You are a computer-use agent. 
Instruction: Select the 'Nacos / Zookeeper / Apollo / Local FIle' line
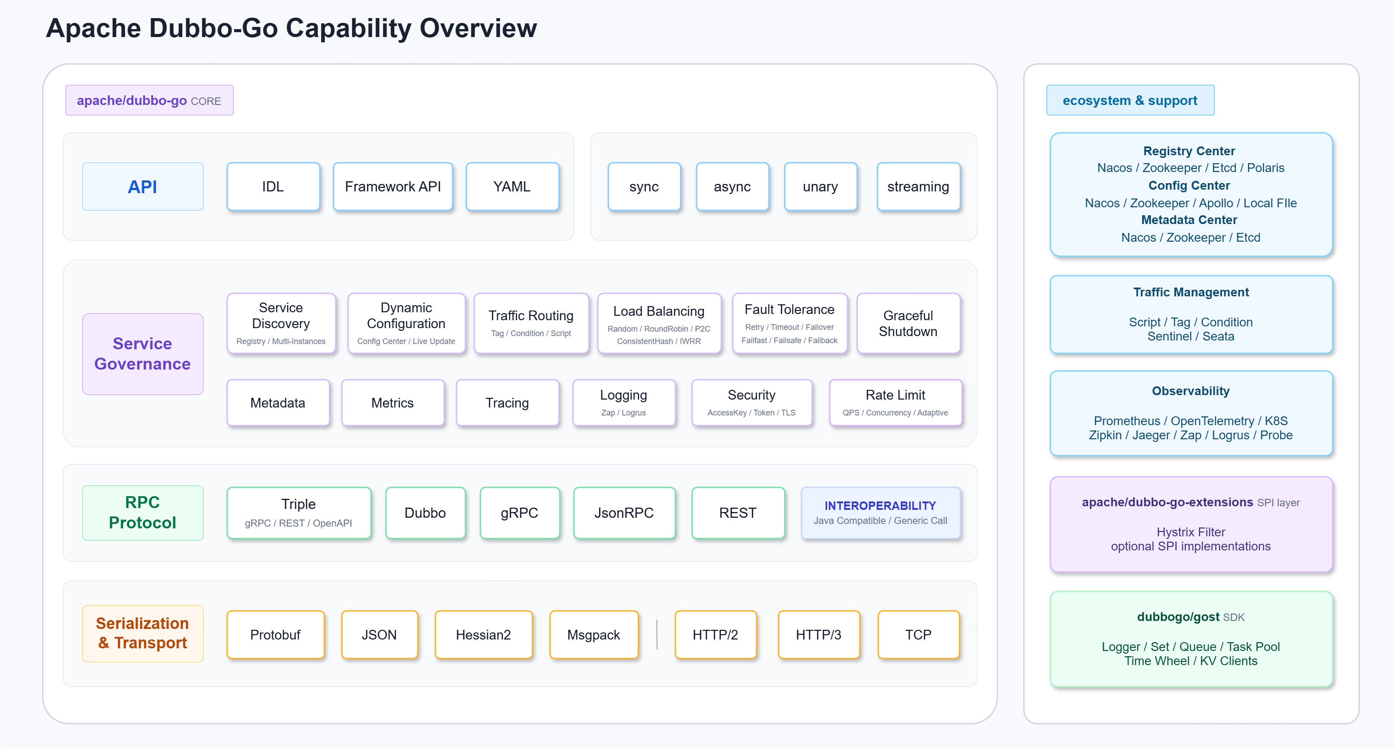click(x=1191, y=203)
